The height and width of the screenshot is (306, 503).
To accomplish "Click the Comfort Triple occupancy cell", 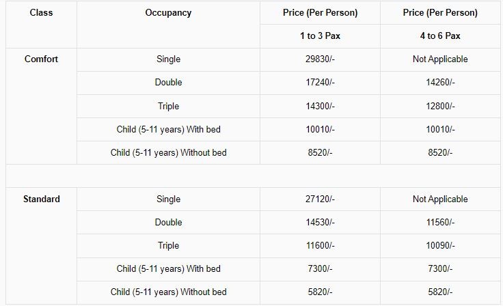I will pos(168,106).
